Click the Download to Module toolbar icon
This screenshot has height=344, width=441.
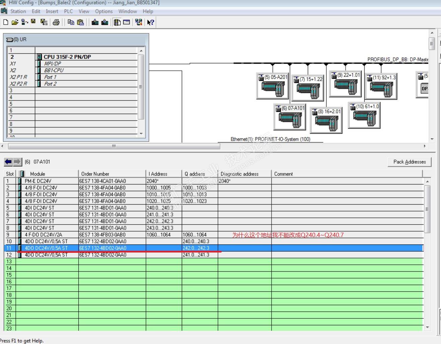95,22
